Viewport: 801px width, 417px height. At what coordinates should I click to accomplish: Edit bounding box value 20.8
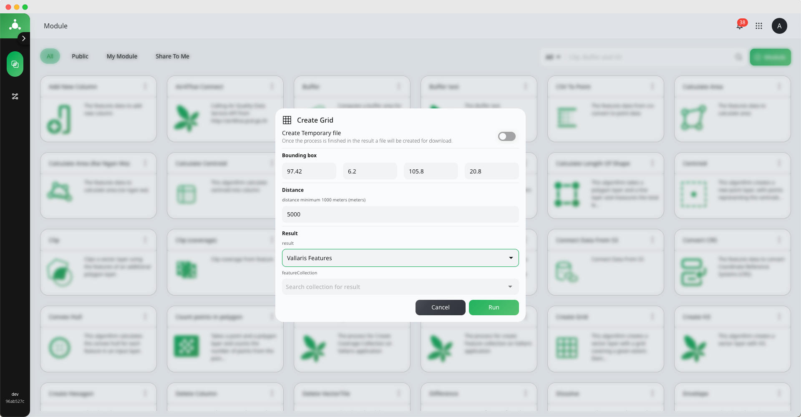point(492,171)
